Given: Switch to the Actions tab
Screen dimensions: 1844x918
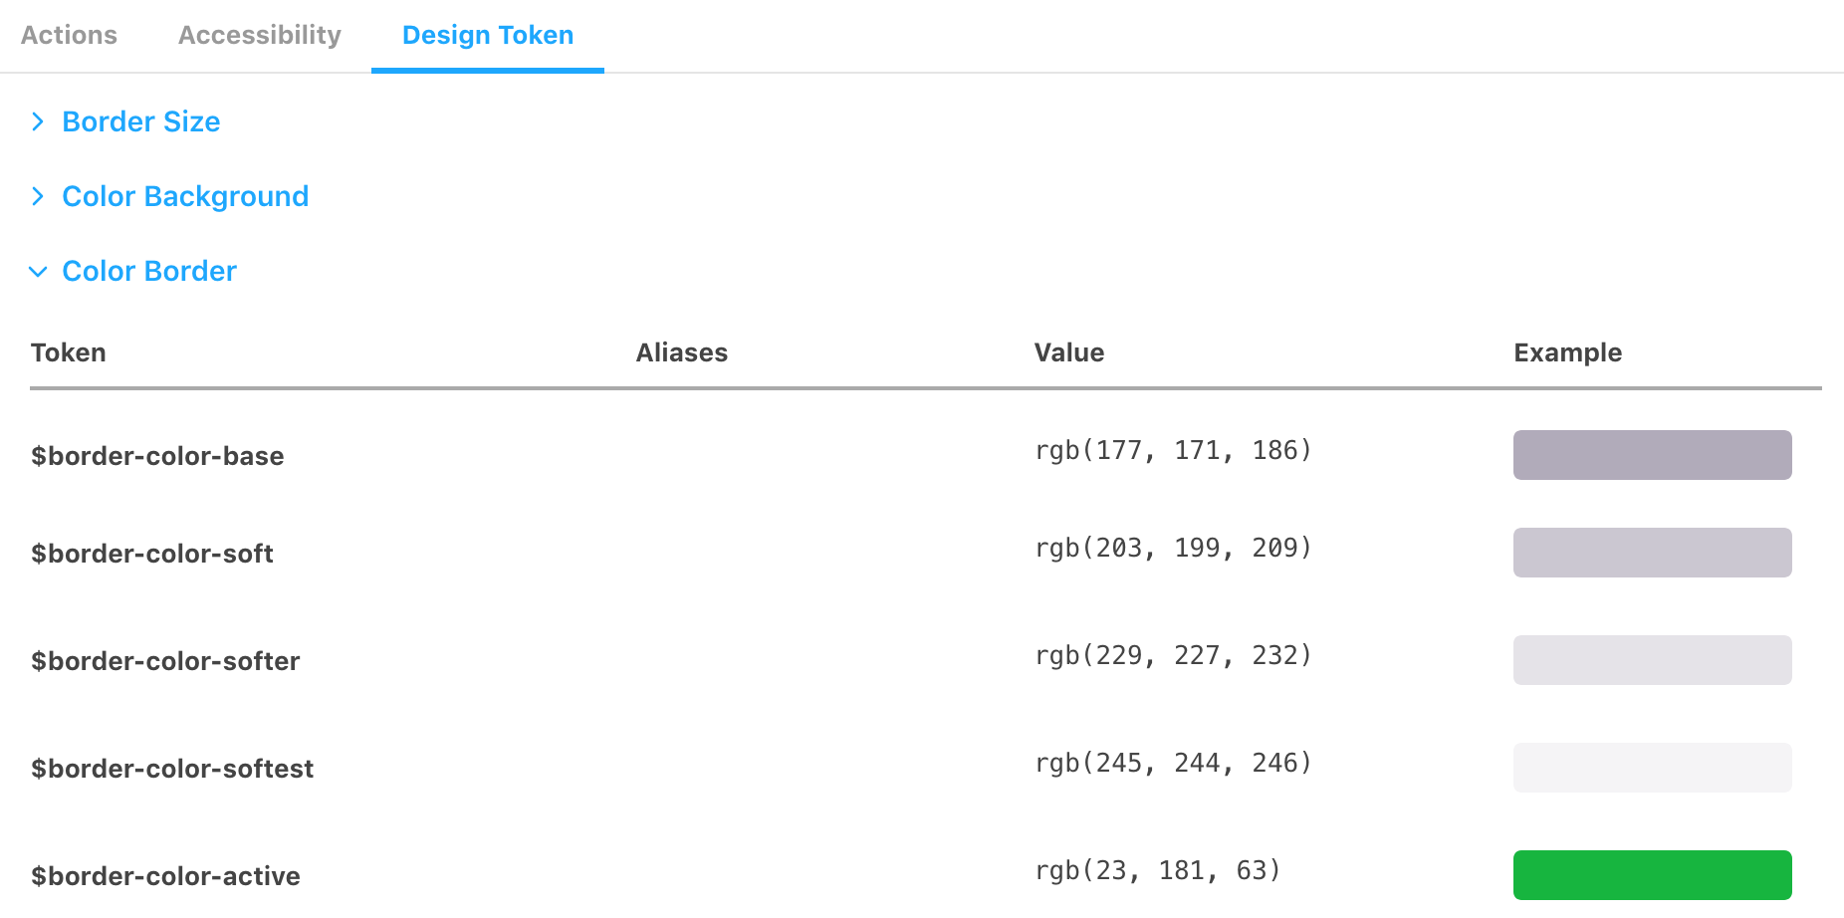Looking at the screenshot, I should [x=69, y=35].
